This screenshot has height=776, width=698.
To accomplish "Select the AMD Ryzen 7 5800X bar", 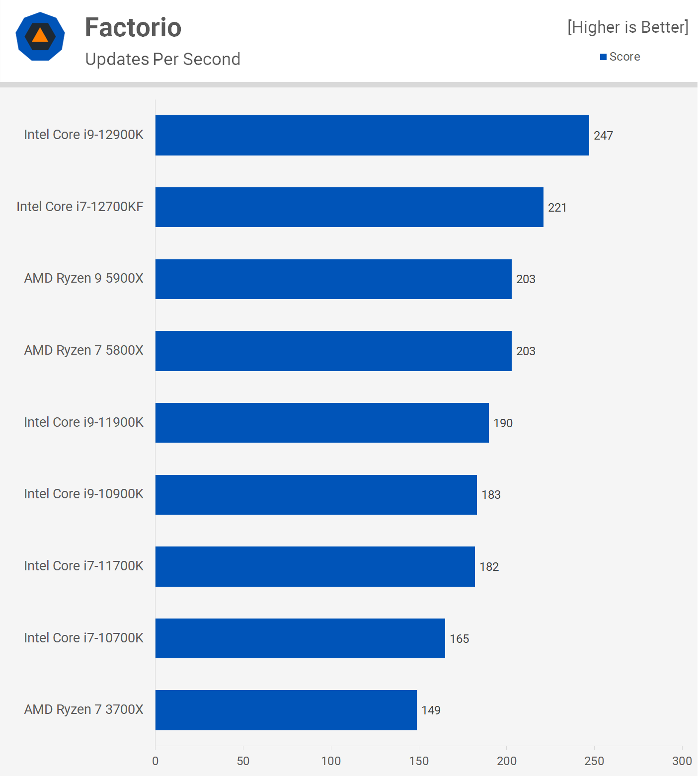I will pos(333,351).
